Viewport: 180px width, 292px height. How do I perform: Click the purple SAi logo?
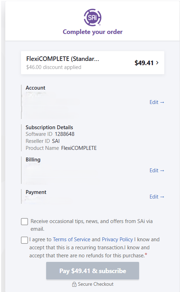[92, 17]
